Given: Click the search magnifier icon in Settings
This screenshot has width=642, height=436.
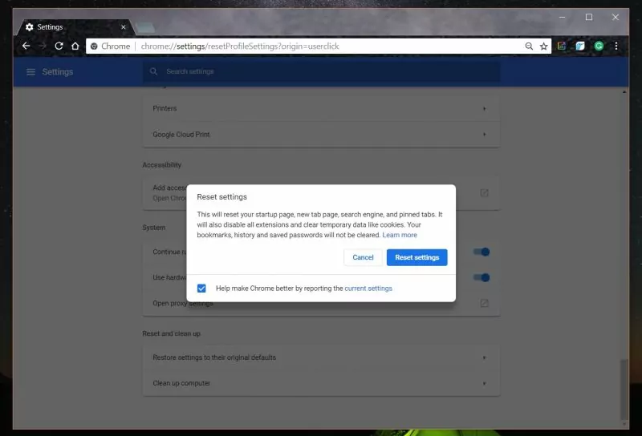Looking at the screenshot, I should pos(153,71).
